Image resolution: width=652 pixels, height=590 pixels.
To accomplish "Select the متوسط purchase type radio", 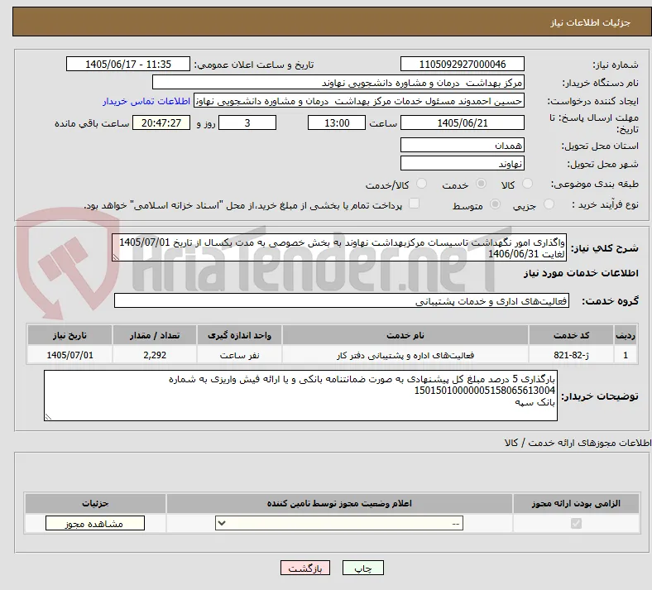I will coord(495,204).
